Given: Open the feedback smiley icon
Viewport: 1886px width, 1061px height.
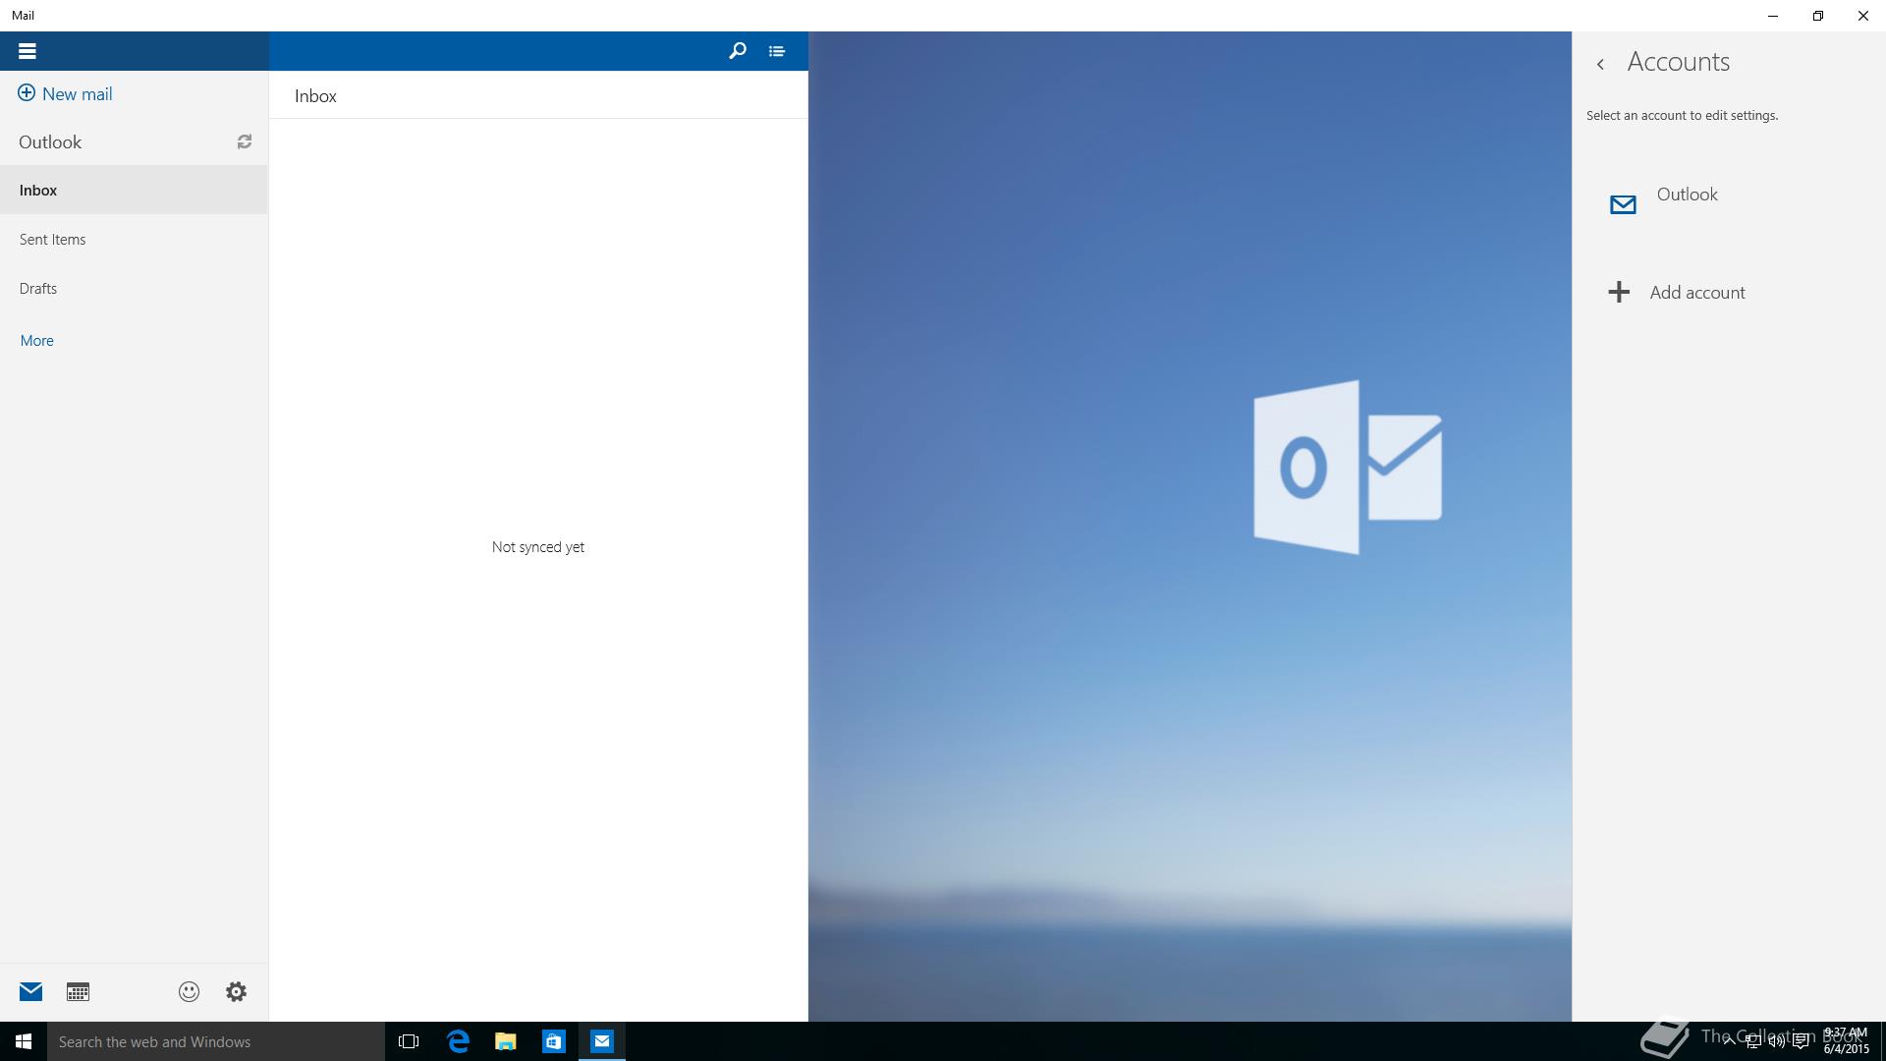Looking at the screenshot, I should (189, 992).
